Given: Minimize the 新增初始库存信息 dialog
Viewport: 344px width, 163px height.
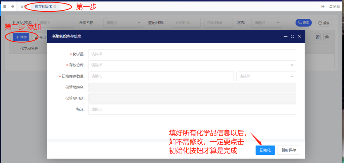Looking at the screenshot, I should point(285,37).
